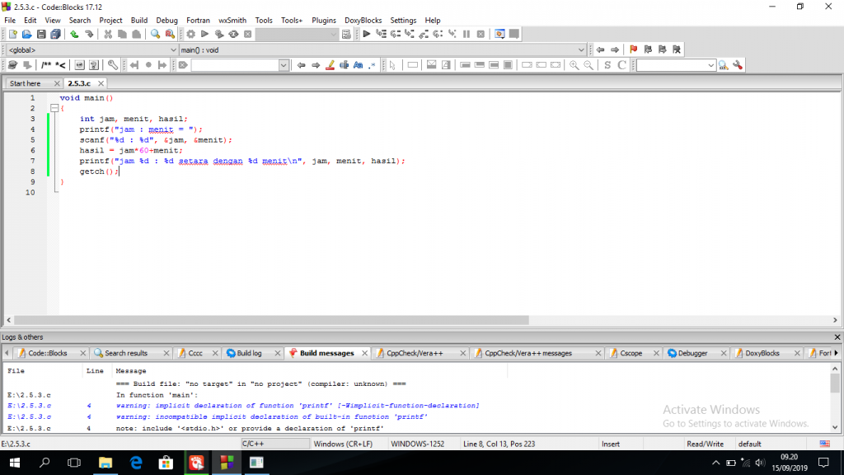Open the Settings menu
Screen dimensions: 844x475
click(x=403, y=21)
